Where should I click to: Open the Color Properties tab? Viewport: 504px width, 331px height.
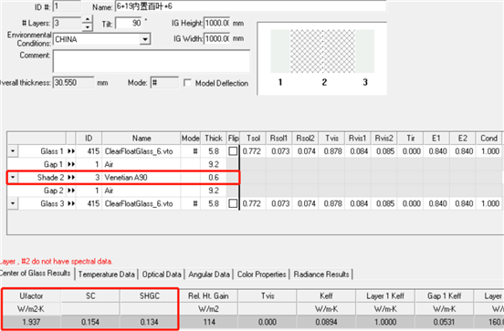coord(262,274)
